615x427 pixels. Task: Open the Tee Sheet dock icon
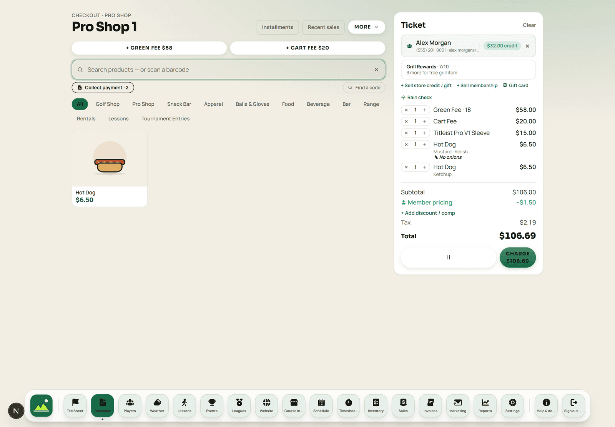coord(75,405)
